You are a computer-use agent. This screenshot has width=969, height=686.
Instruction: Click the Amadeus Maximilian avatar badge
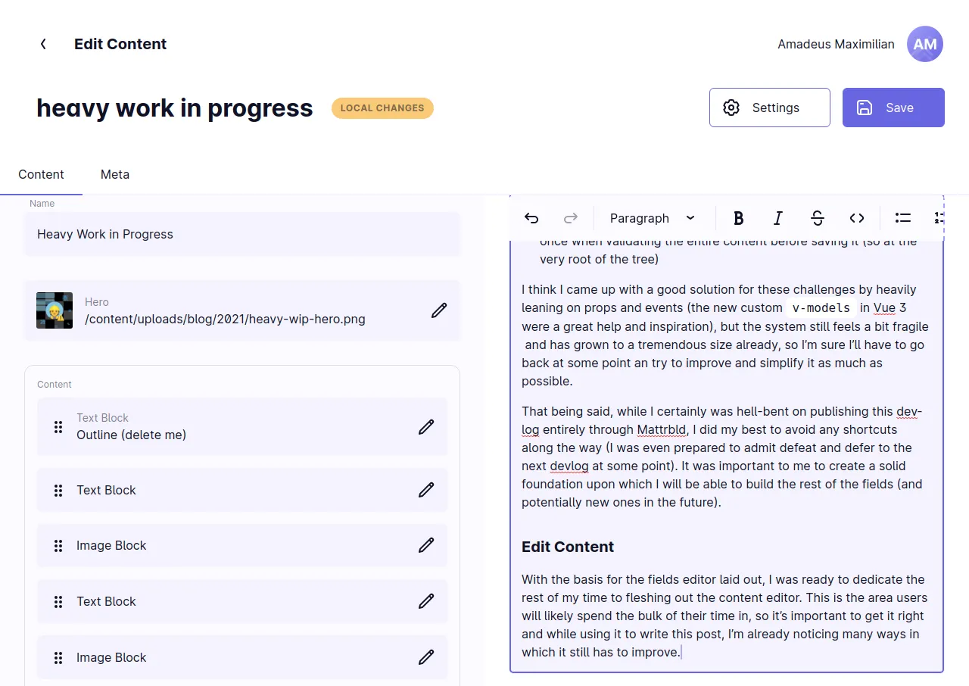925,44
